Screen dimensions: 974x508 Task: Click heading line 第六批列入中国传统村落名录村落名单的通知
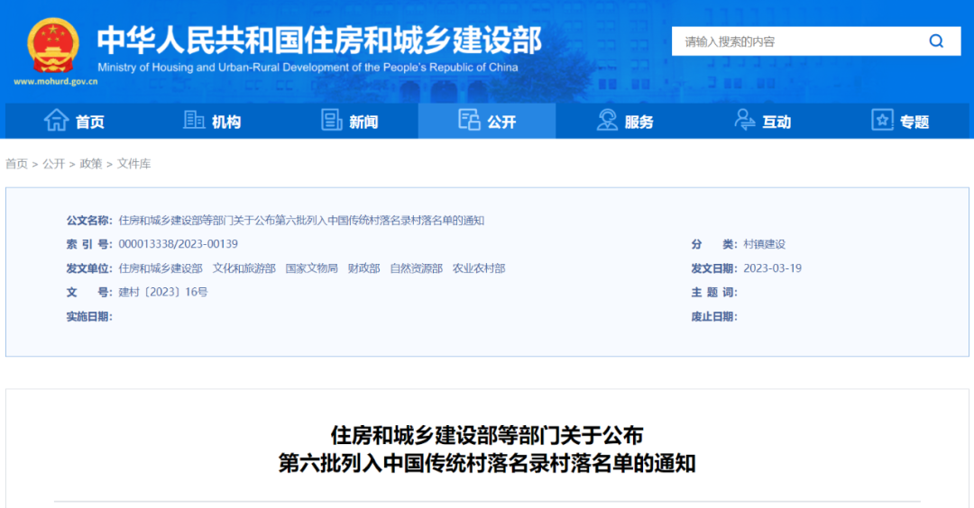tap(487, 463)
